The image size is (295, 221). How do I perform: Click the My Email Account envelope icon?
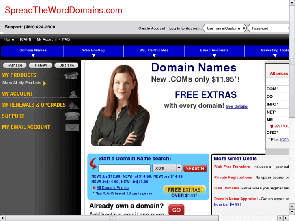(x=72, y=127)
